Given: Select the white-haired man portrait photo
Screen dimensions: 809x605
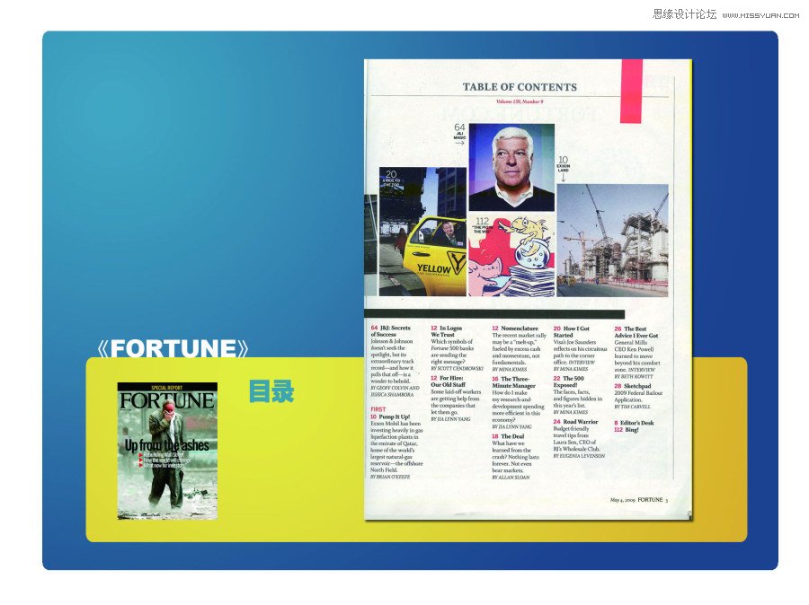Looking at the screenshot, I should (x=511, y=167).
